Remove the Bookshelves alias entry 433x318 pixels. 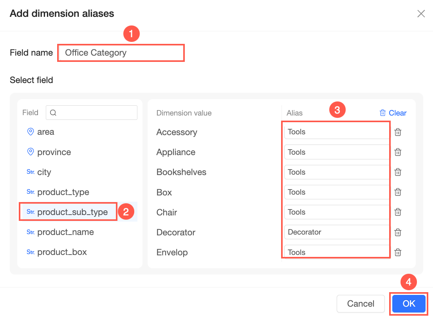(x=398, y=172)
